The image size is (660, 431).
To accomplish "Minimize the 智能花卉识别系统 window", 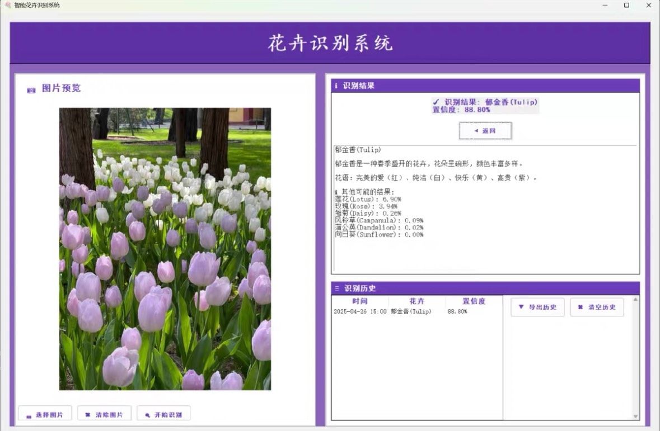I will pos(605,5).
